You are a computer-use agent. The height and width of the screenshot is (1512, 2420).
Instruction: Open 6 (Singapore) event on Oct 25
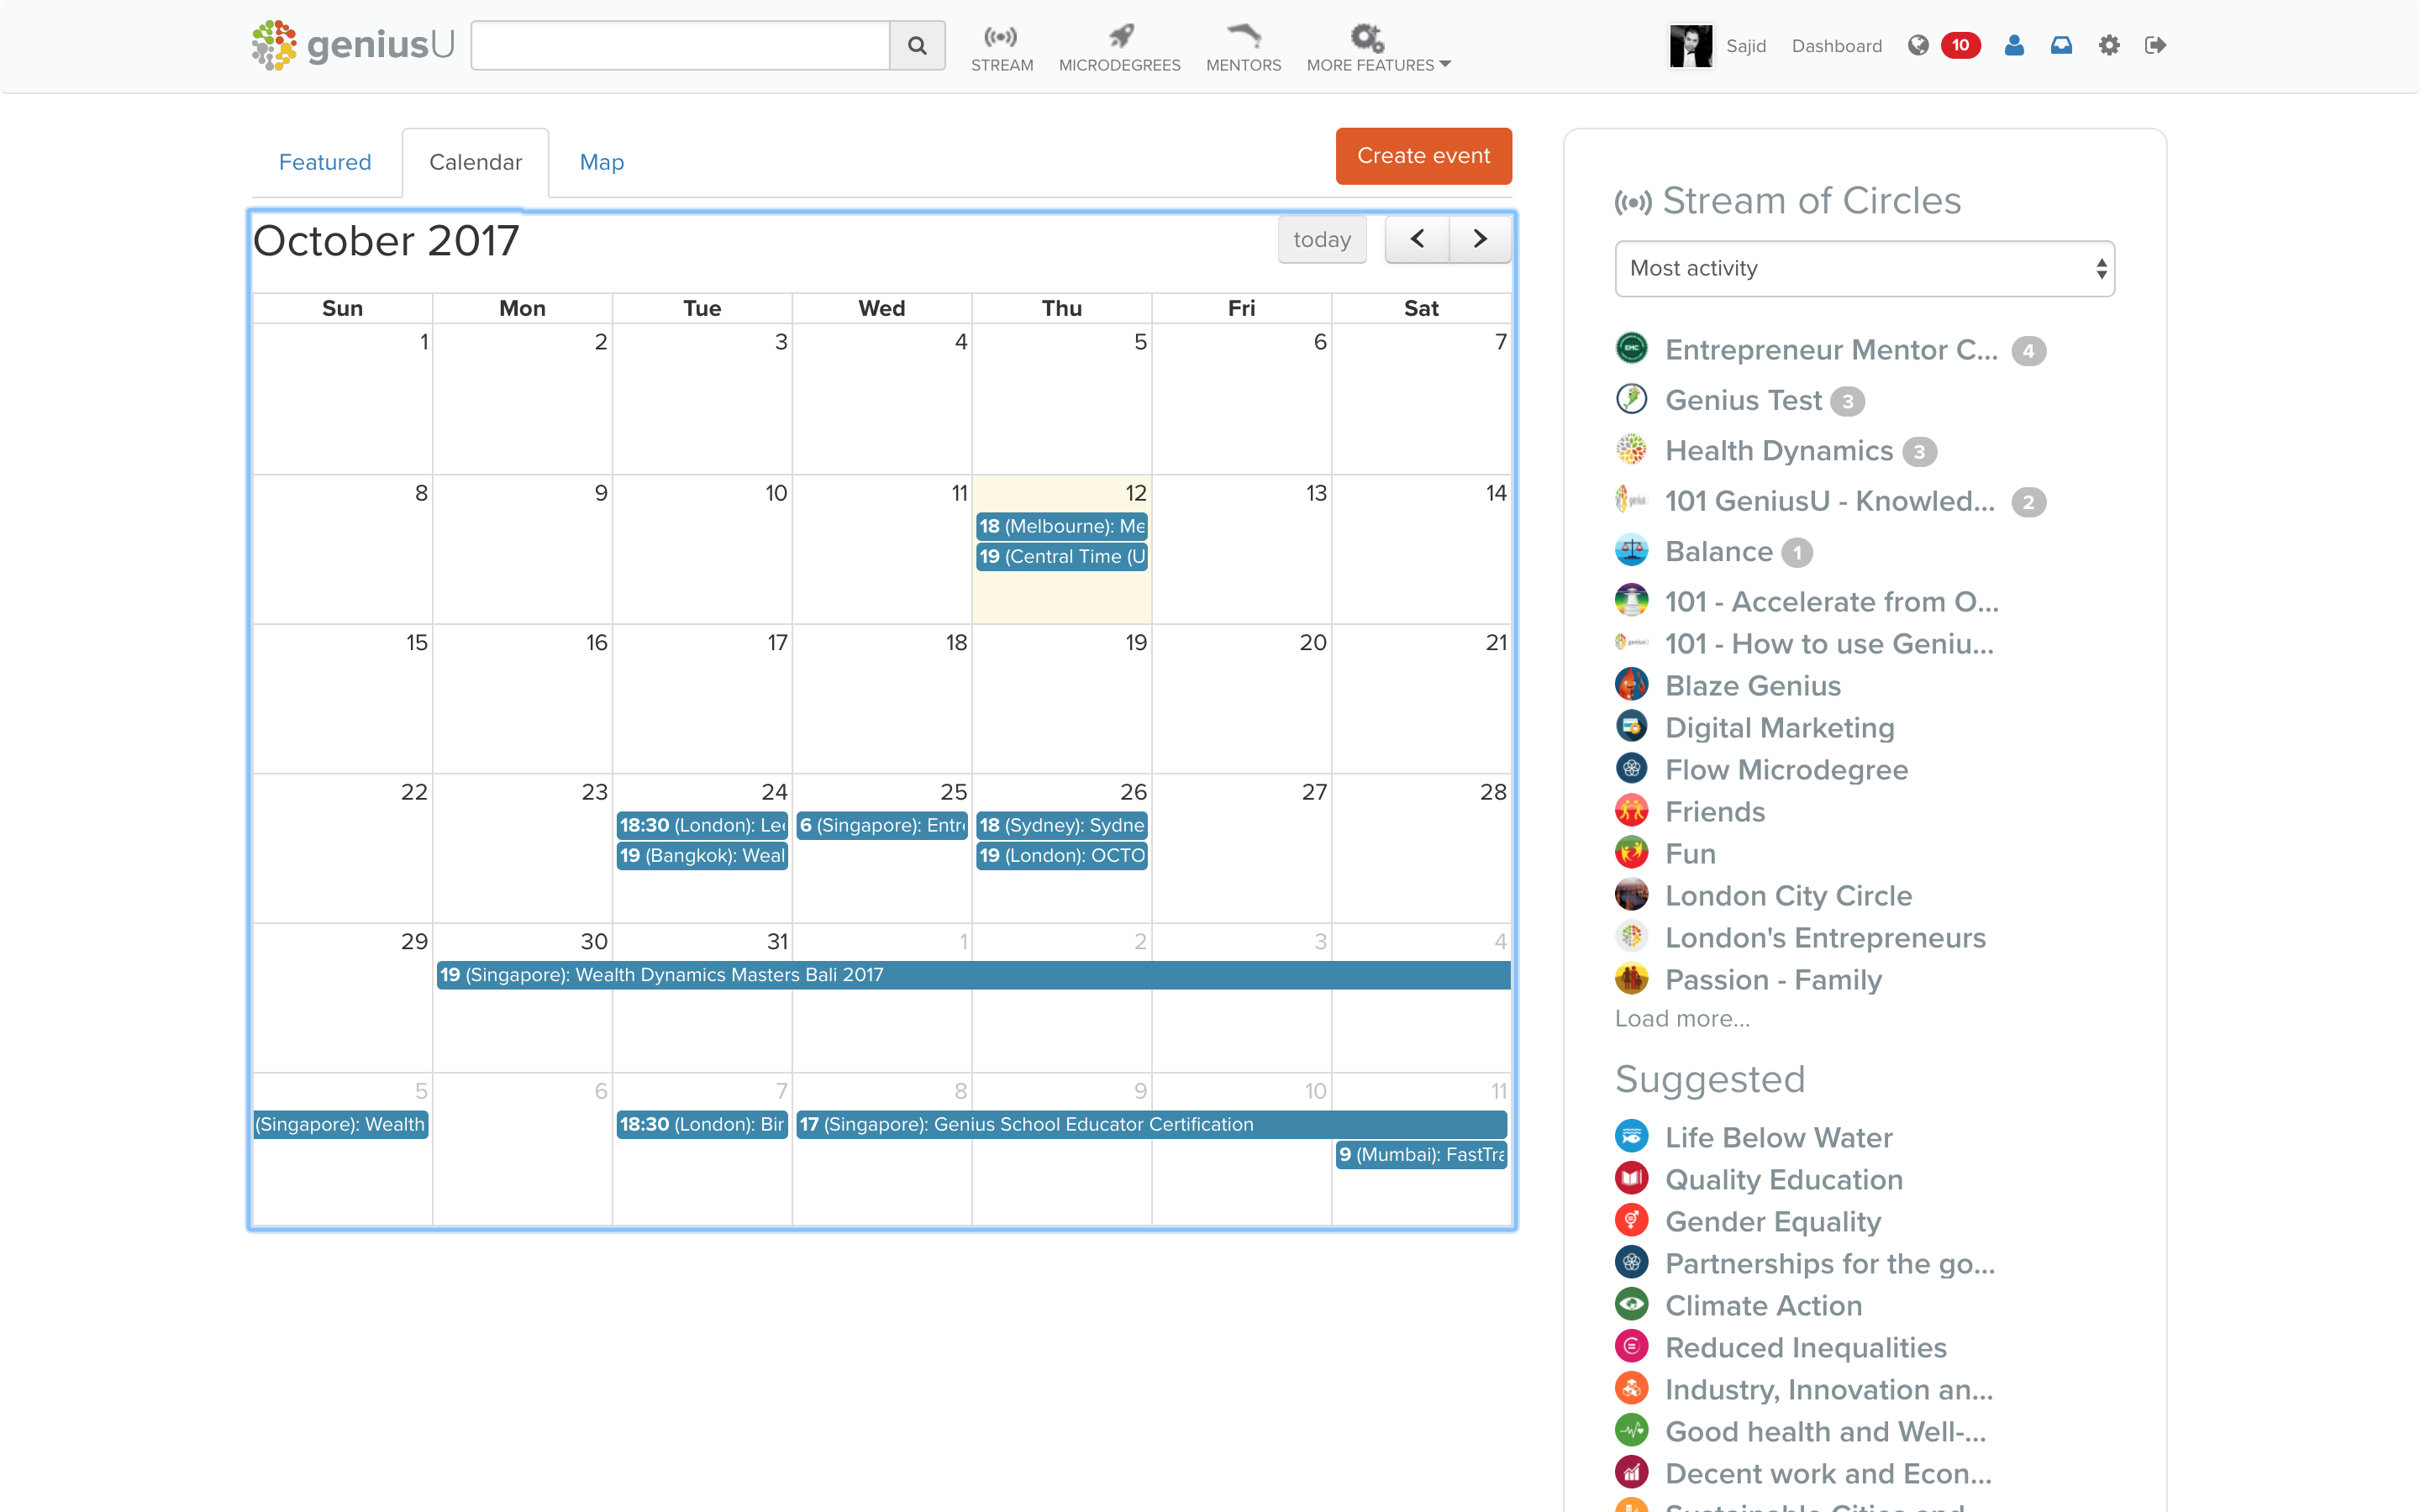(x=882, y=825)
